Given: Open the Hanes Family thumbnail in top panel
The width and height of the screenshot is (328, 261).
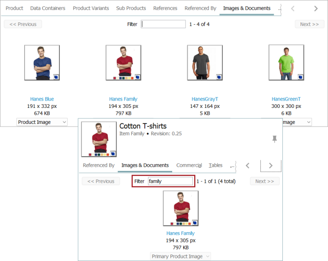Looking at the screenshot, I should (x=123, y=63).
